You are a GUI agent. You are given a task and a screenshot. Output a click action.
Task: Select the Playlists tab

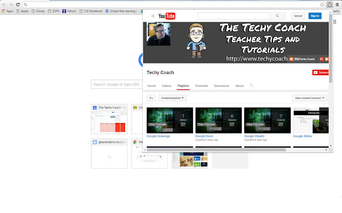point(183,86)
